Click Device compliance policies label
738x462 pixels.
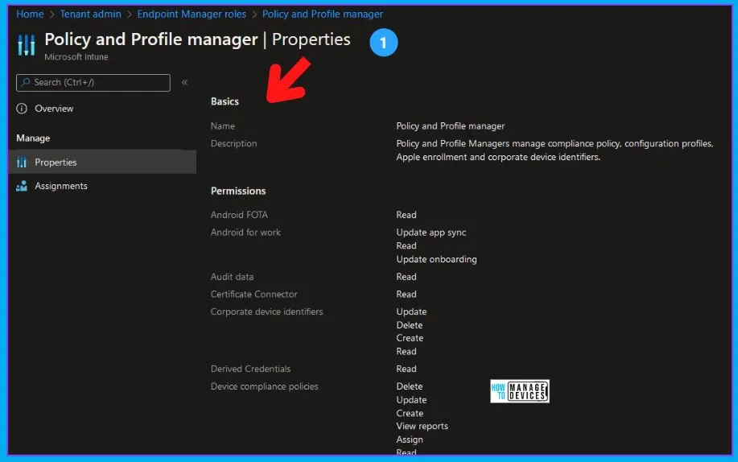pyautogui.click(x=265, y=386)
